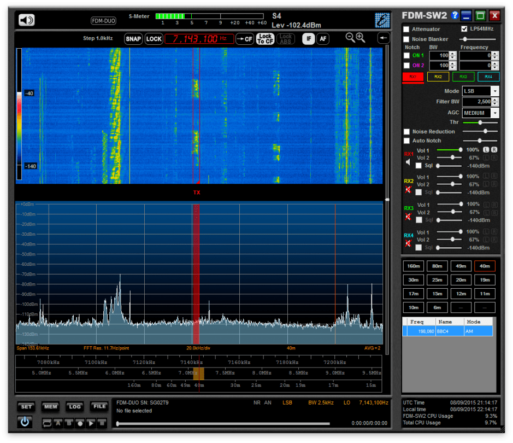Click the speaker audio icon at top left
The width and height of the screenshot is (513, 443).
[27, 20]
